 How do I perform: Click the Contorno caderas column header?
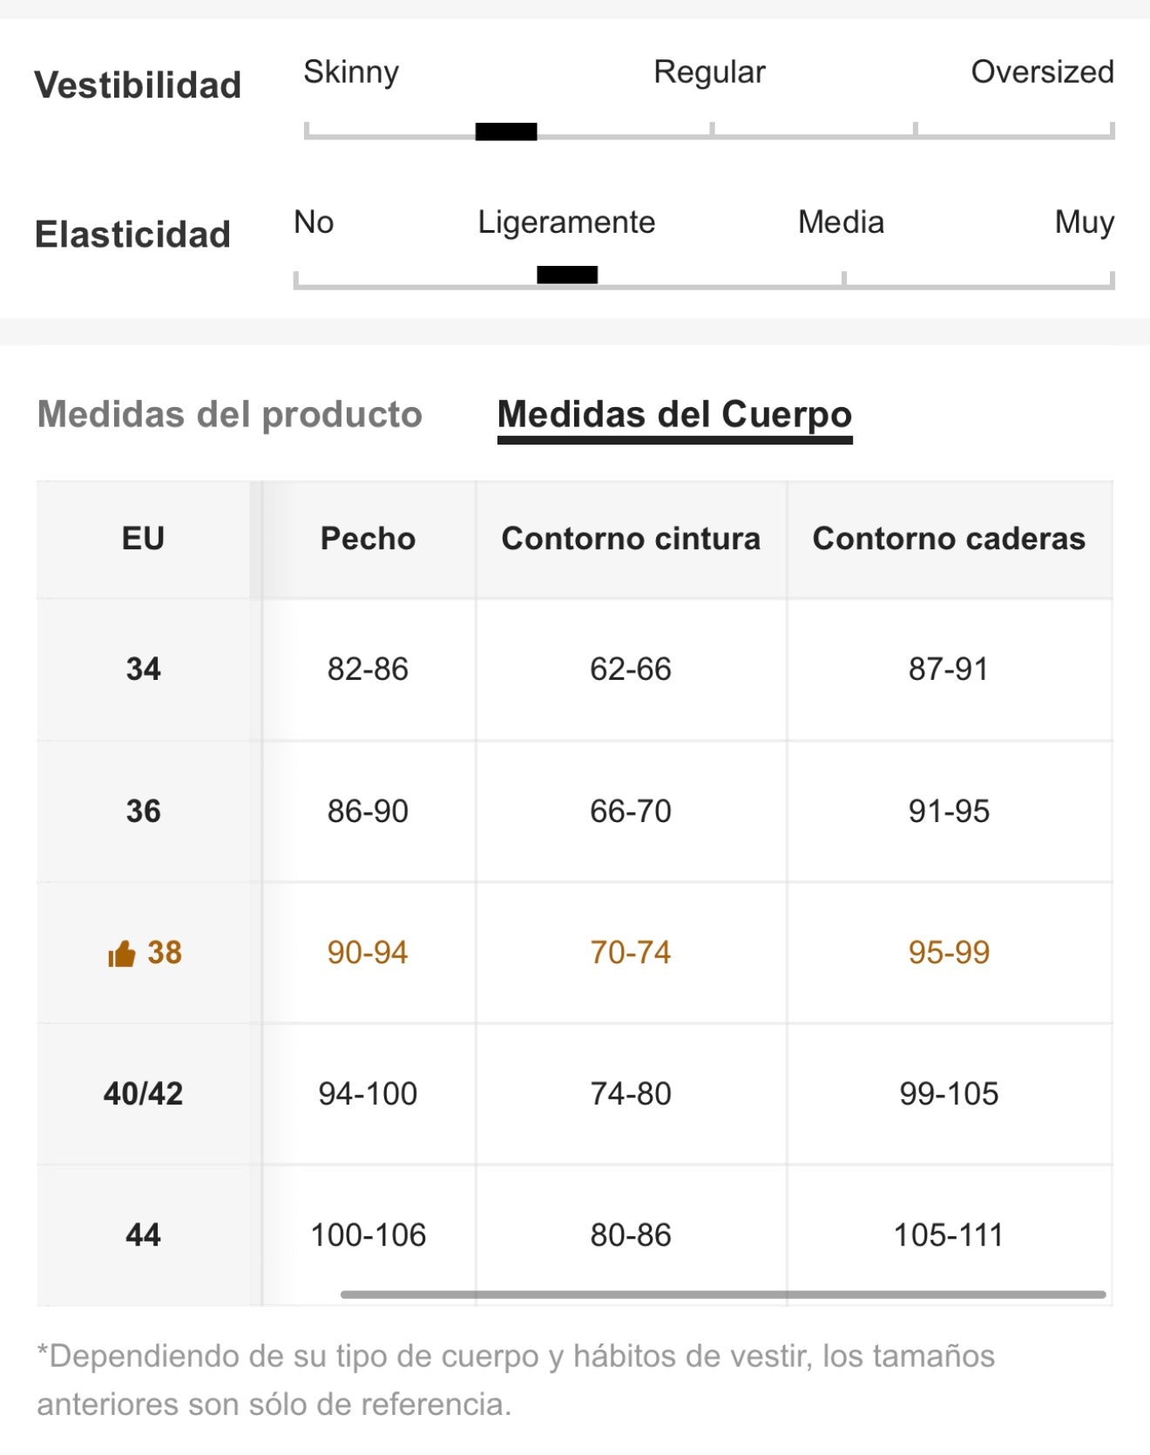click(x=950, y=539)
